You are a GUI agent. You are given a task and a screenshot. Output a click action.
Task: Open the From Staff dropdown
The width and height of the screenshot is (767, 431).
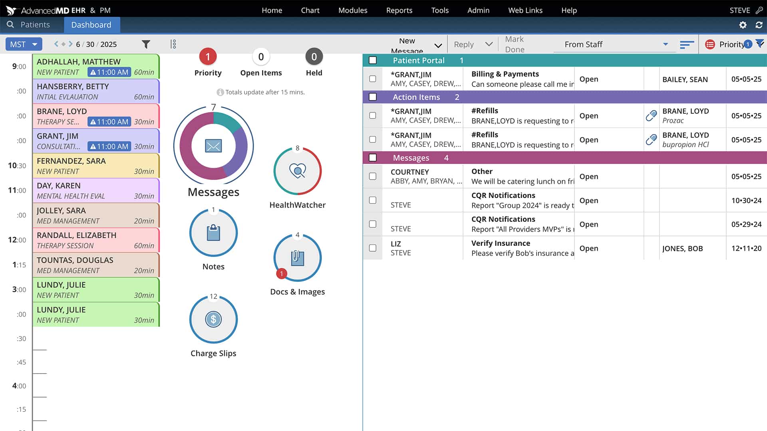pyautogui.click(x=615, y=44)
